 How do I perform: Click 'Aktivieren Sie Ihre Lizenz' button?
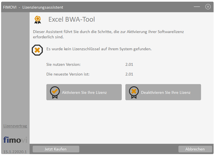coord(84,92)
